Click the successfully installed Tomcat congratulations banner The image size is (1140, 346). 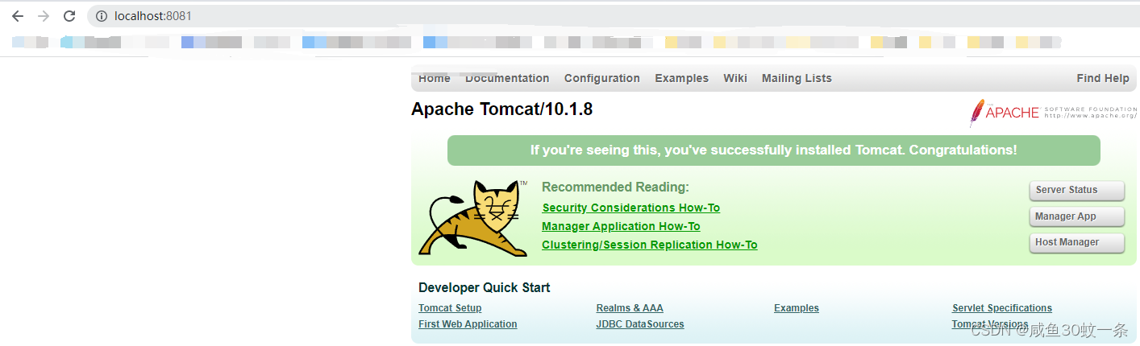pos(774,150)
